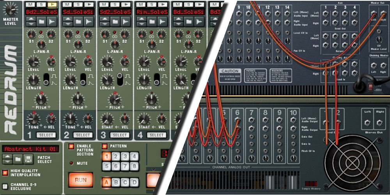Mute channel 2 with M button
390x195 pixels.
click(67, 4)
